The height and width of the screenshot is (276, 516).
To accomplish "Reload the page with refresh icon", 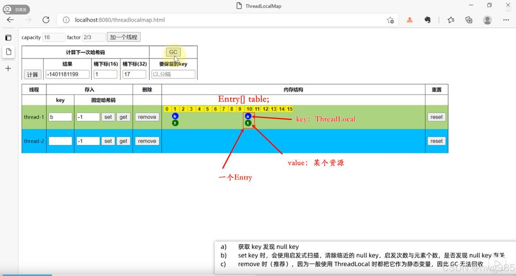I will click(46, 20).
